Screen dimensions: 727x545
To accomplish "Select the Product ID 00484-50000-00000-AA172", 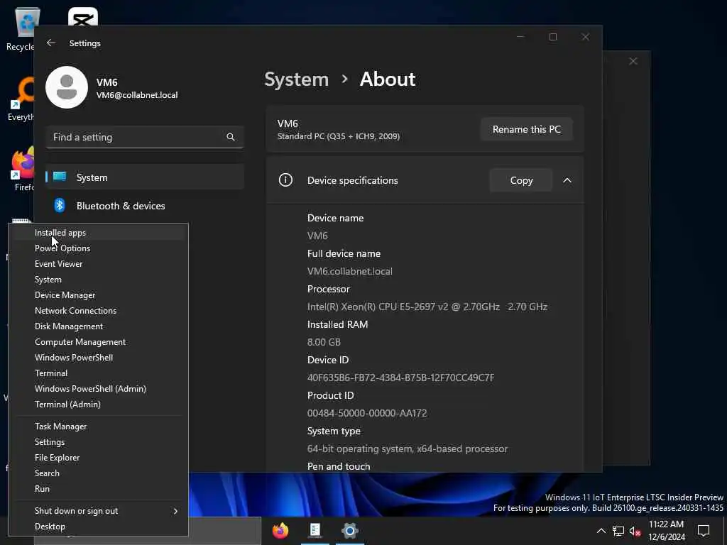I will pos(367,413).
